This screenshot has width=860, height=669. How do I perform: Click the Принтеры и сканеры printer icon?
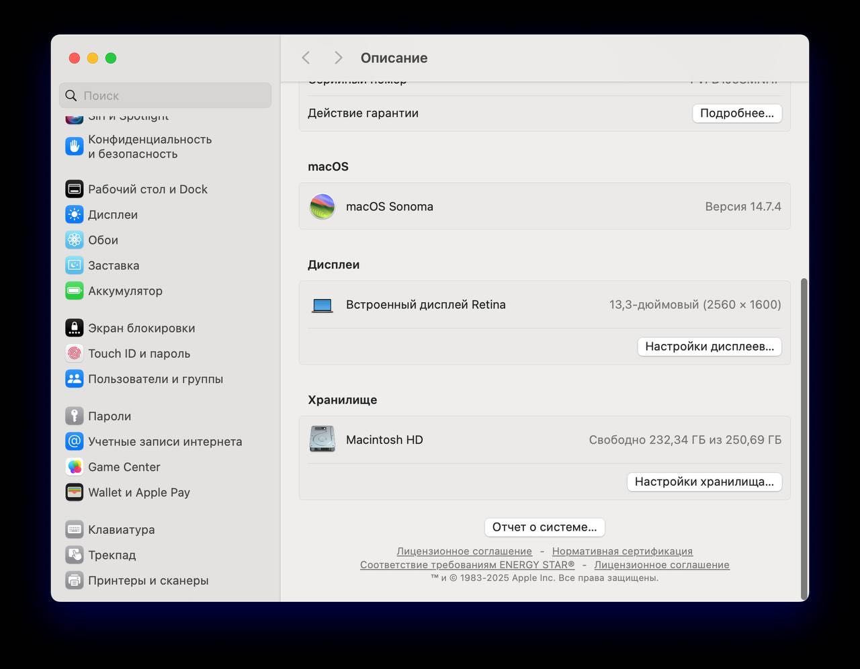pos(75,580)
